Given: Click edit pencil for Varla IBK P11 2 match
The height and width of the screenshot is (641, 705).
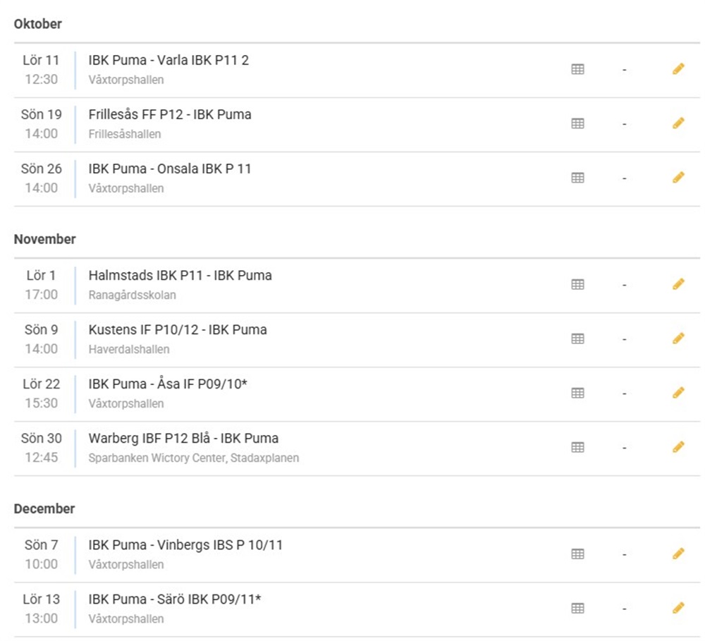Looking at the screenshot, I should pos(678,69).
